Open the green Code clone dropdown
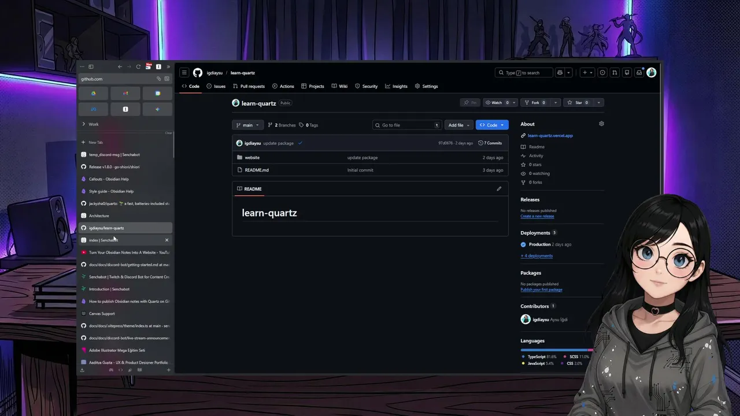The height and width of the screenshot is (416, 740). click(492, 125)
